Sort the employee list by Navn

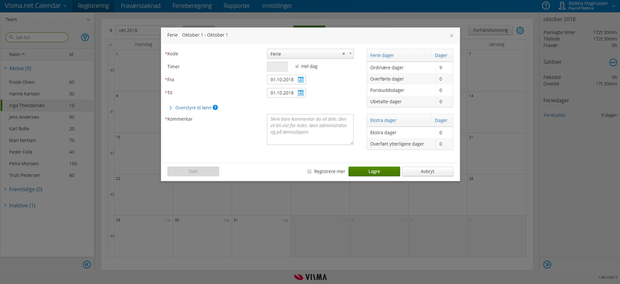(17, 54)
